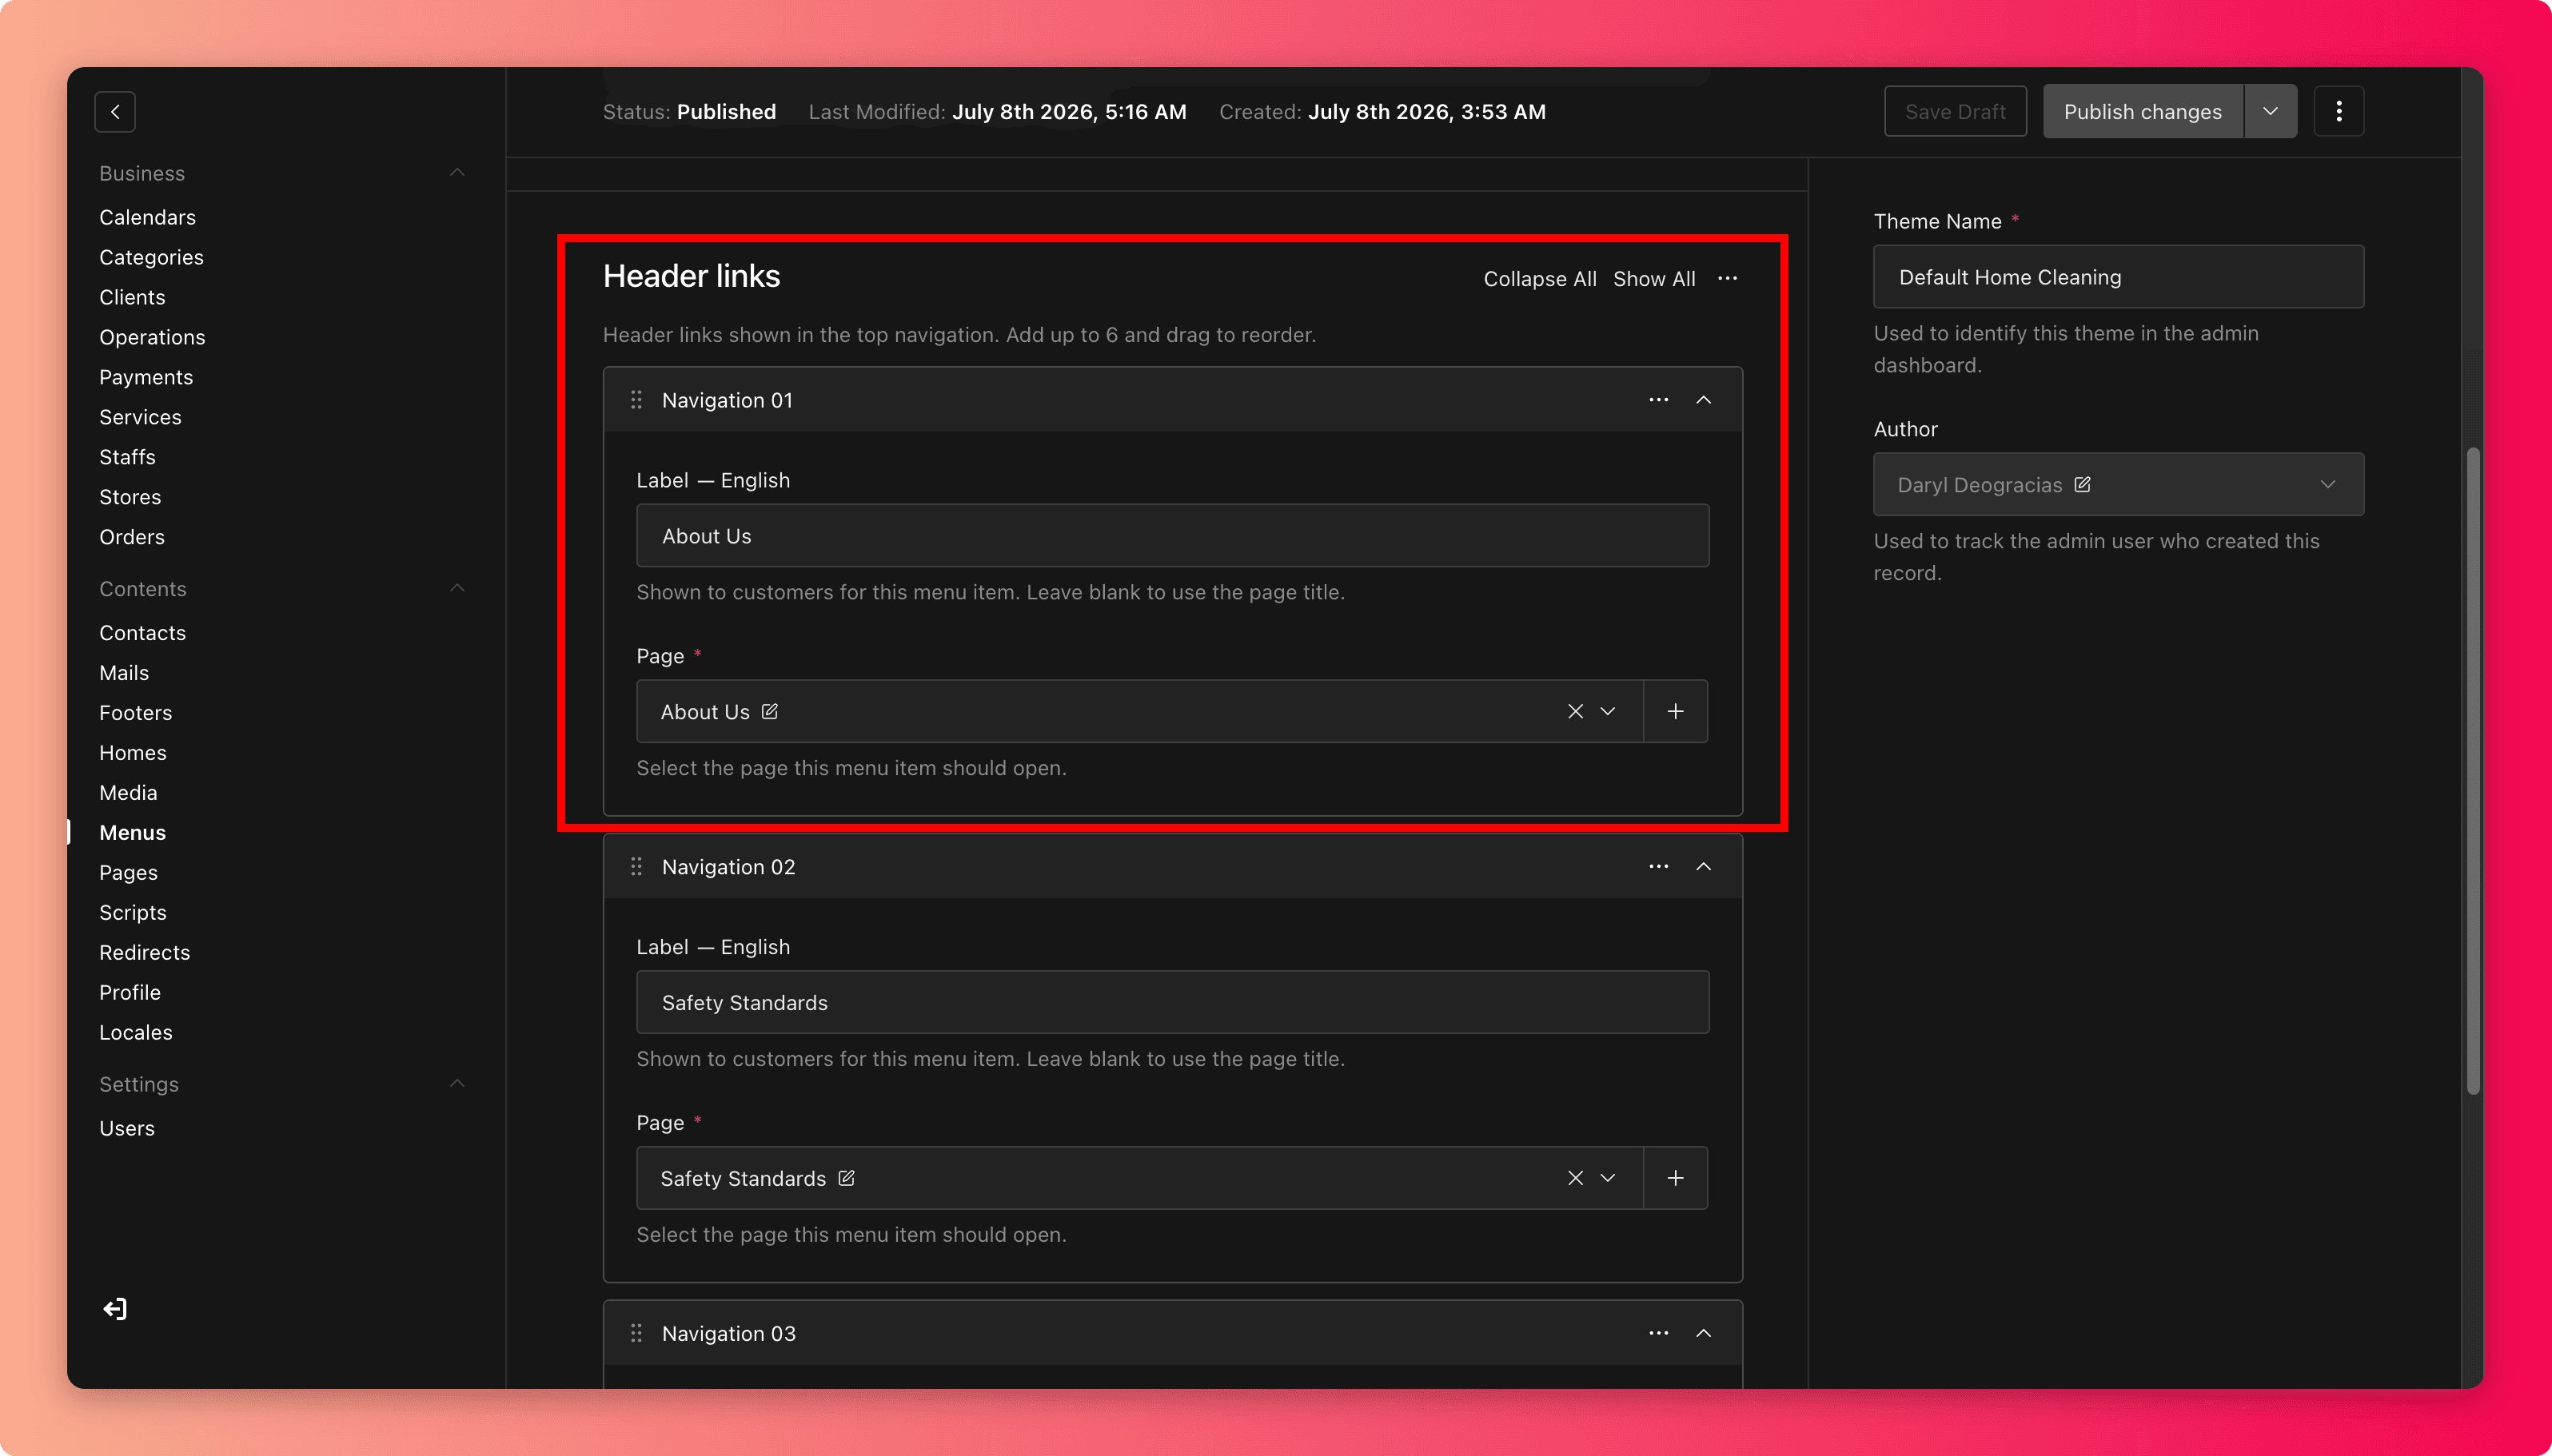Open Calendars in the sidebar

147,217
